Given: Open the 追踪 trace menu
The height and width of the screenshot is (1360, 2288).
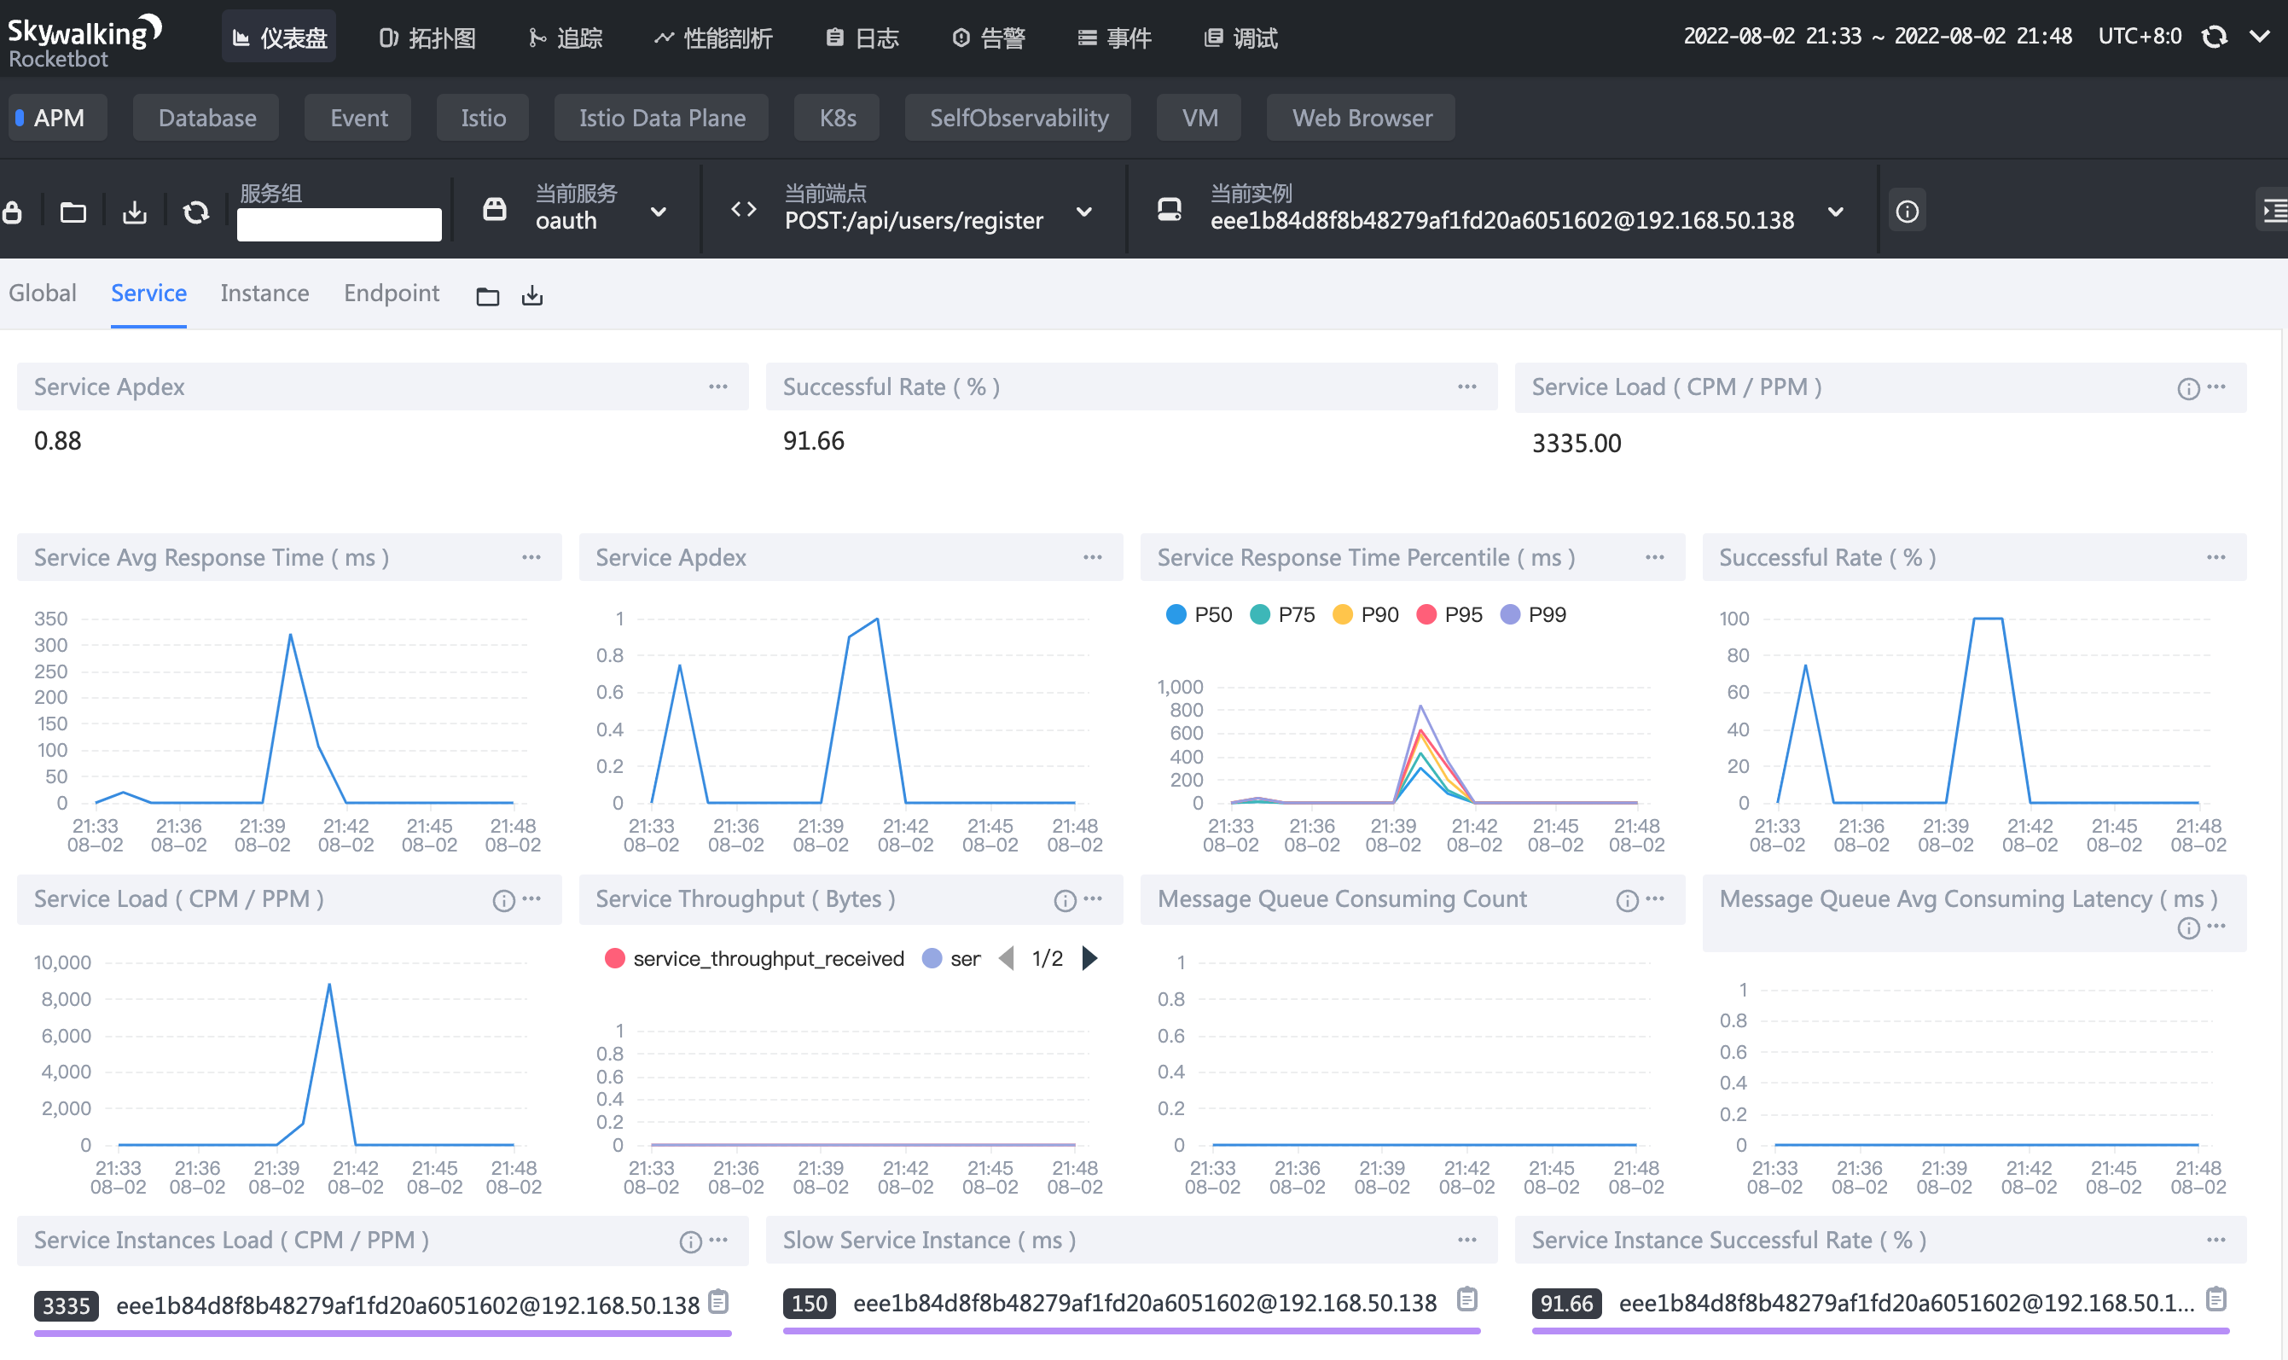Looking at the screenshot, I should click(565, 38).
